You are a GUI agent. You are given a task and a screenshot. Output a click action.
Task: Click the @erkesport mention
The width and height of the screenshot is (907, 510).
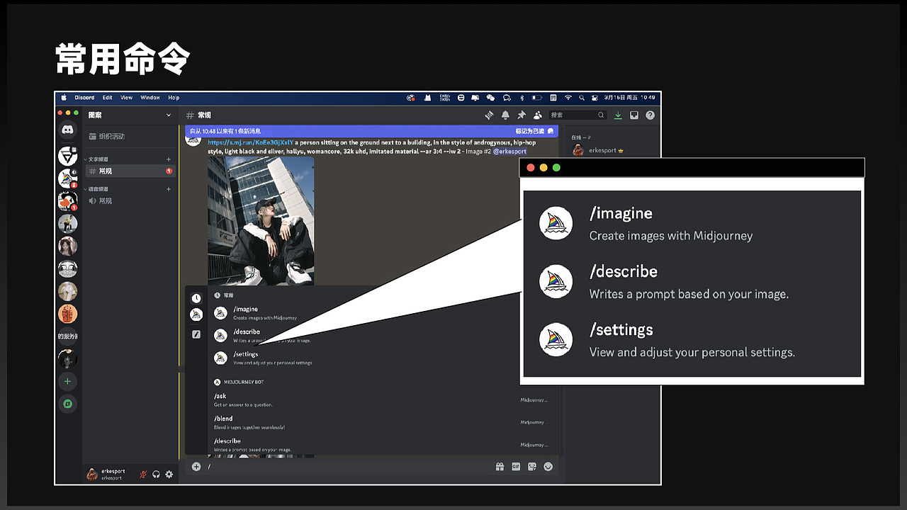(x=509, y=152)
